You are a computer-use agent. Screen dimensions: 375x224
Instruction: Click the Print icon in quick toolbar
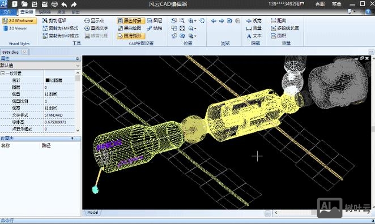click(54, 4)
